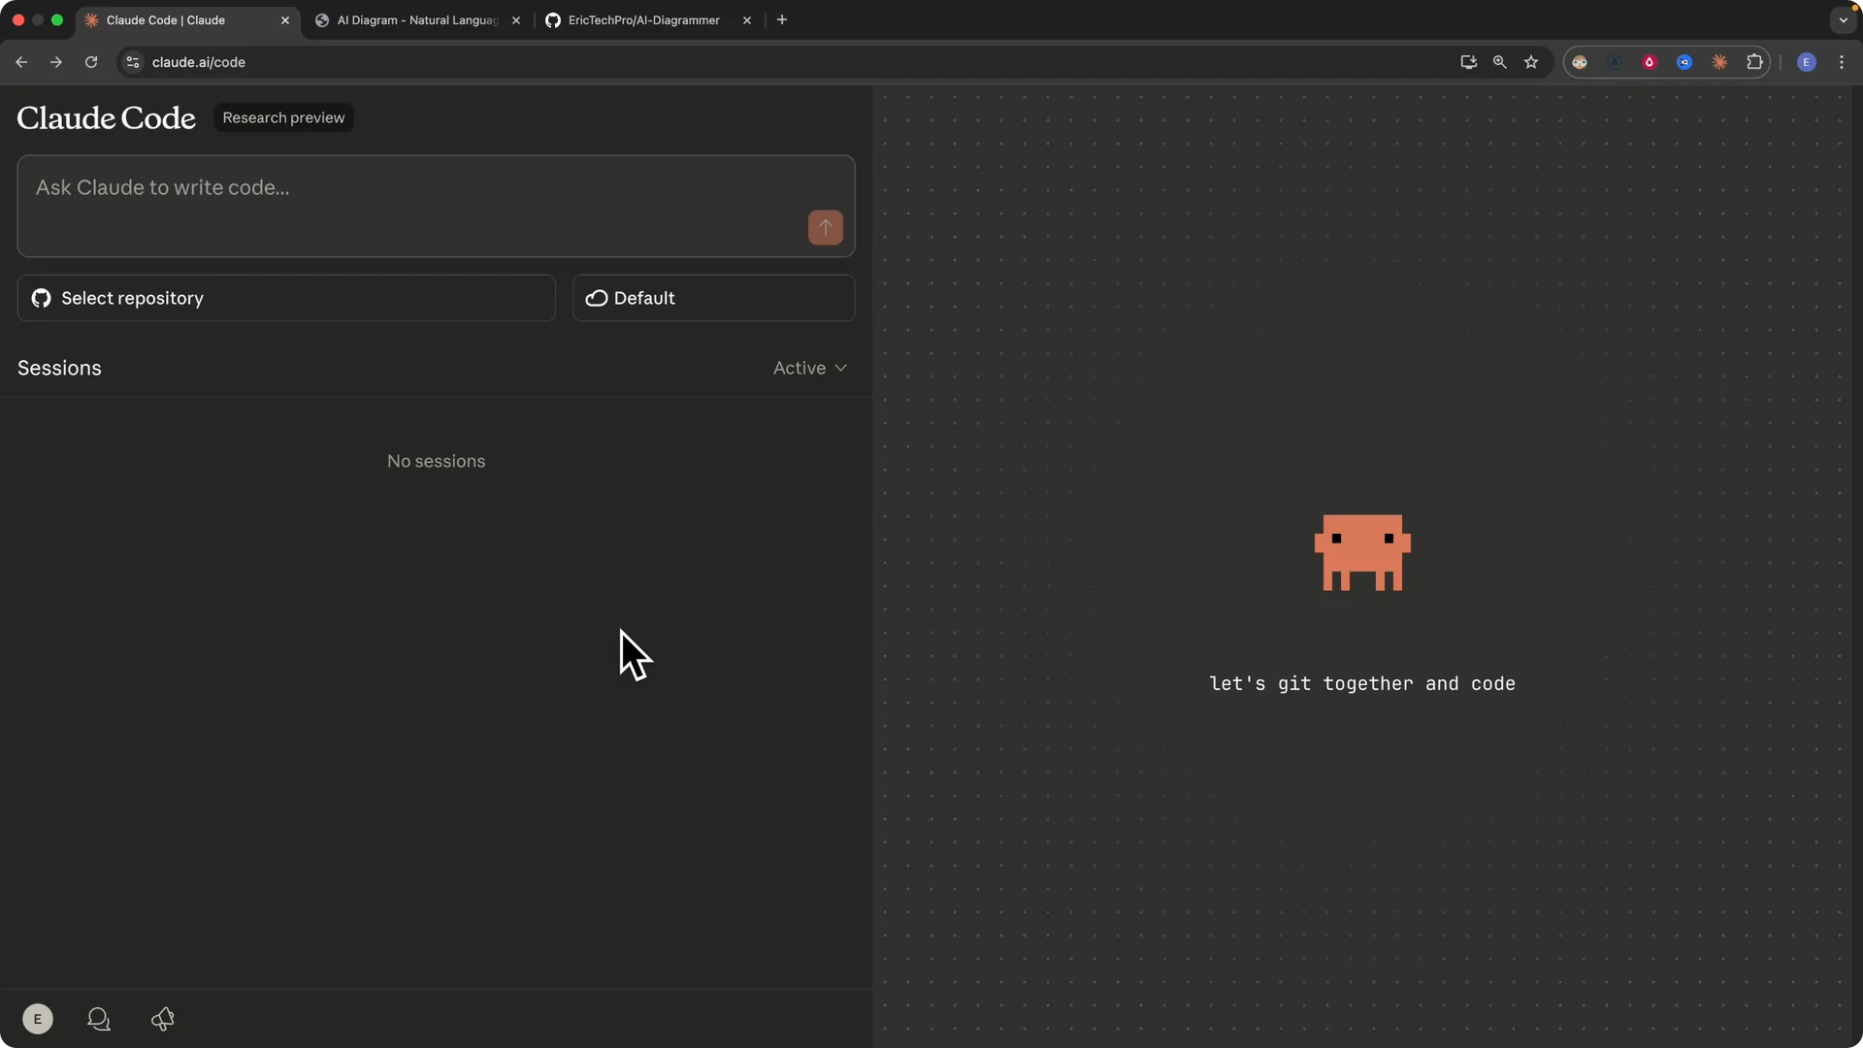Open the Default environment selector
Image resolution: width=1863 pixels, height=1048 pixels.
713,298
